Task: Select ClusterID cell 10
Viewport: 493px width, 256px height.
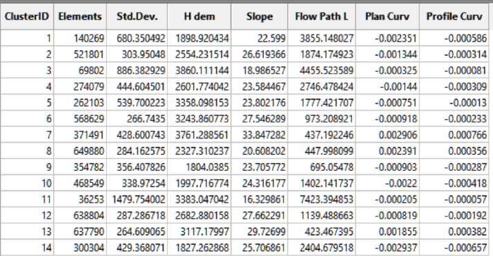Action: pyautogui.click(x=27, y=183)
